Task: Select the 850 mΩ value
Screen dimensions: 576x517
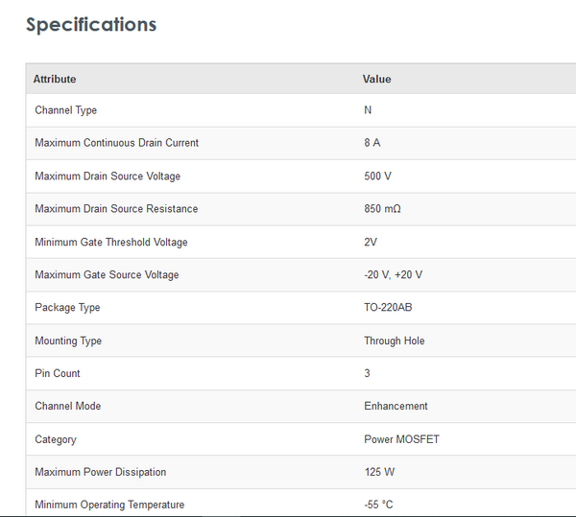Action: tap(383, 209)
